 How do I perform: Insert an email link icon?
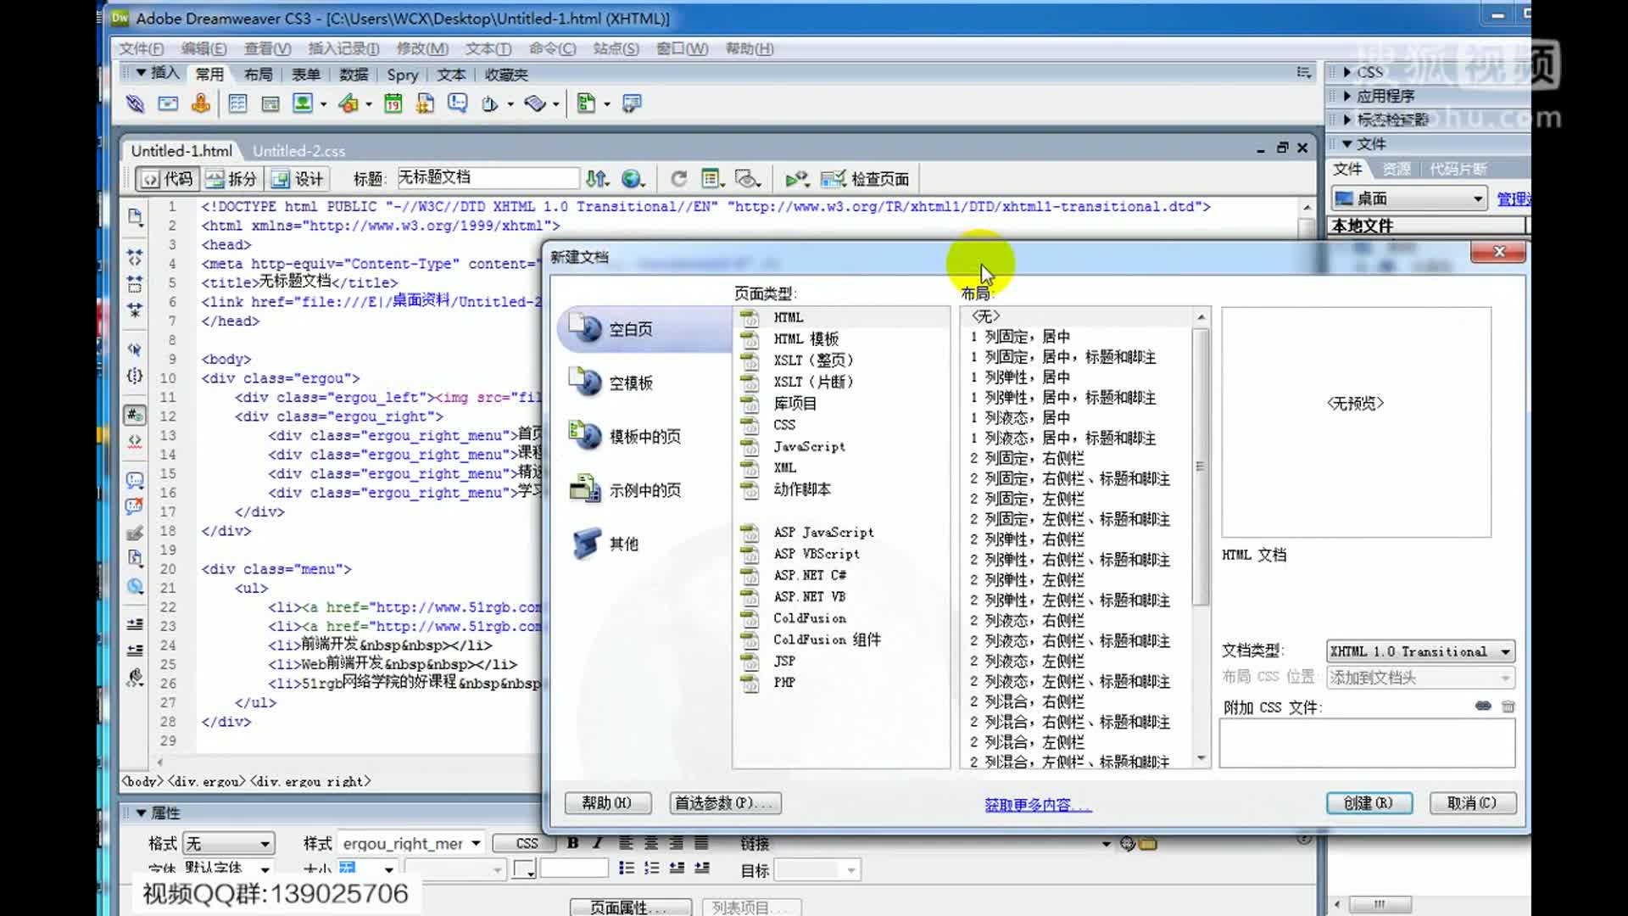pos(168,103)
